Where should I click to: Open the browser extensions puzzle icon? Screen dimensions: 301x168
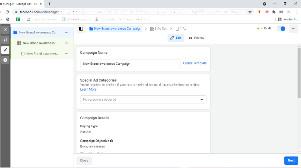click(274, 12)
